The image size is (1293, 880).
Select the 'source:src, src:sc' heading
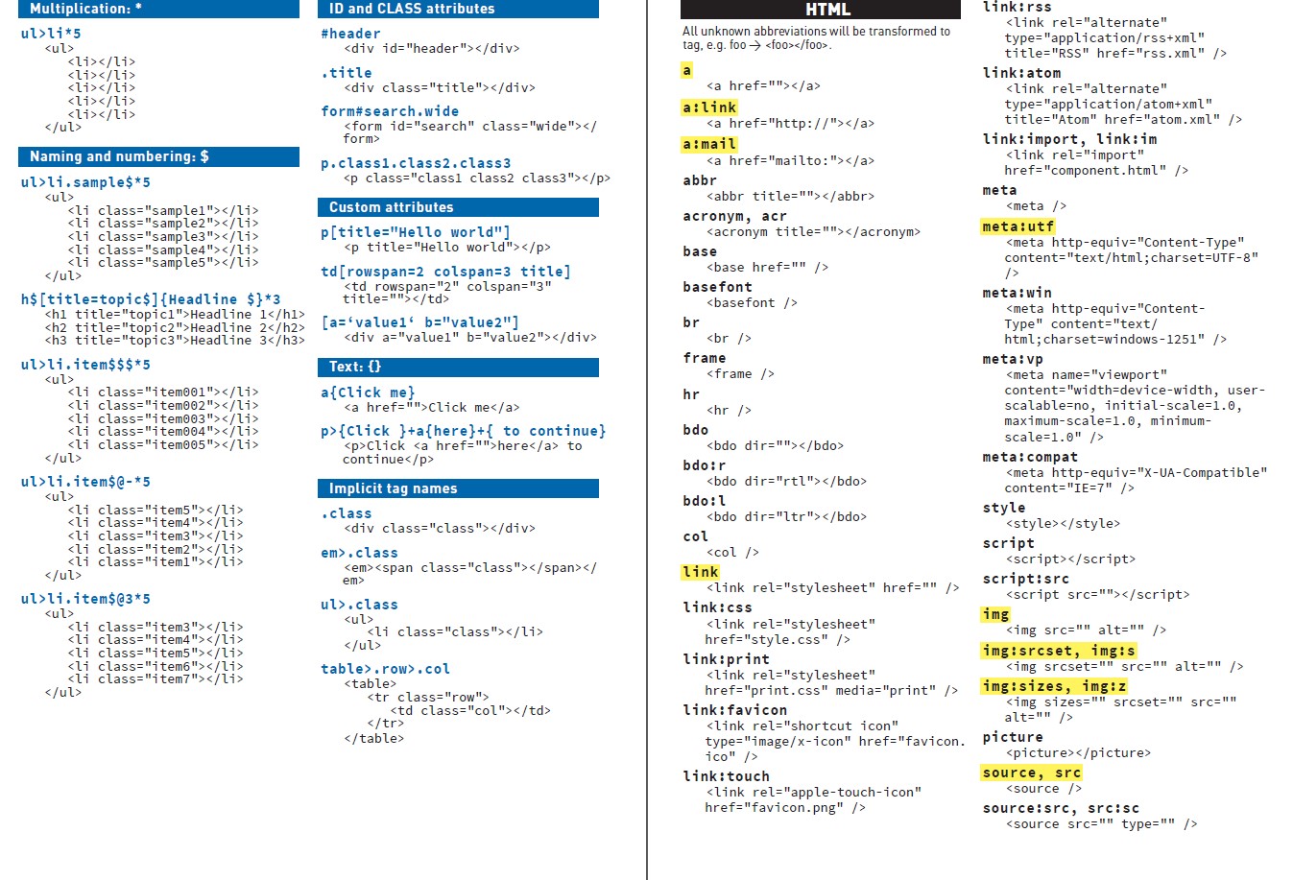(1061, 808)
